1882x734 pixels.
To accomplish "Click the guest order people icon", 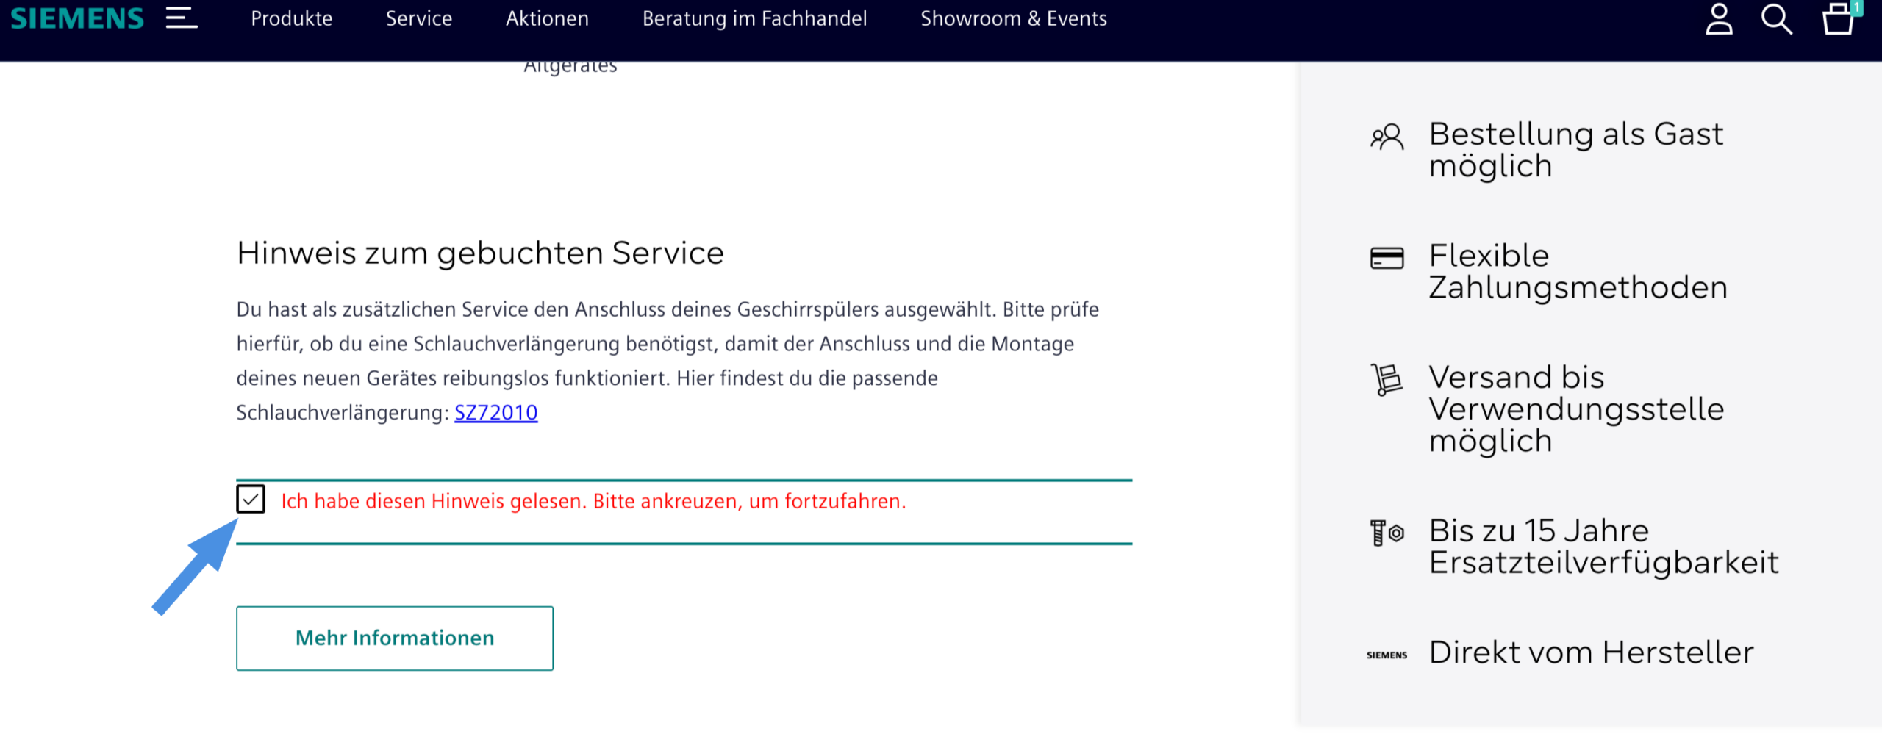I will pyautogui.click(x=1387, y=137).
